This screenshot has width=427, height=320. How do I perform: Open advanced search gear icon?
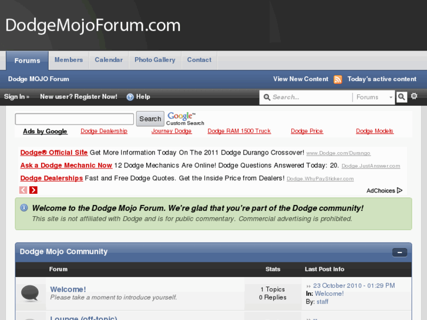click(x=414, y=96)
